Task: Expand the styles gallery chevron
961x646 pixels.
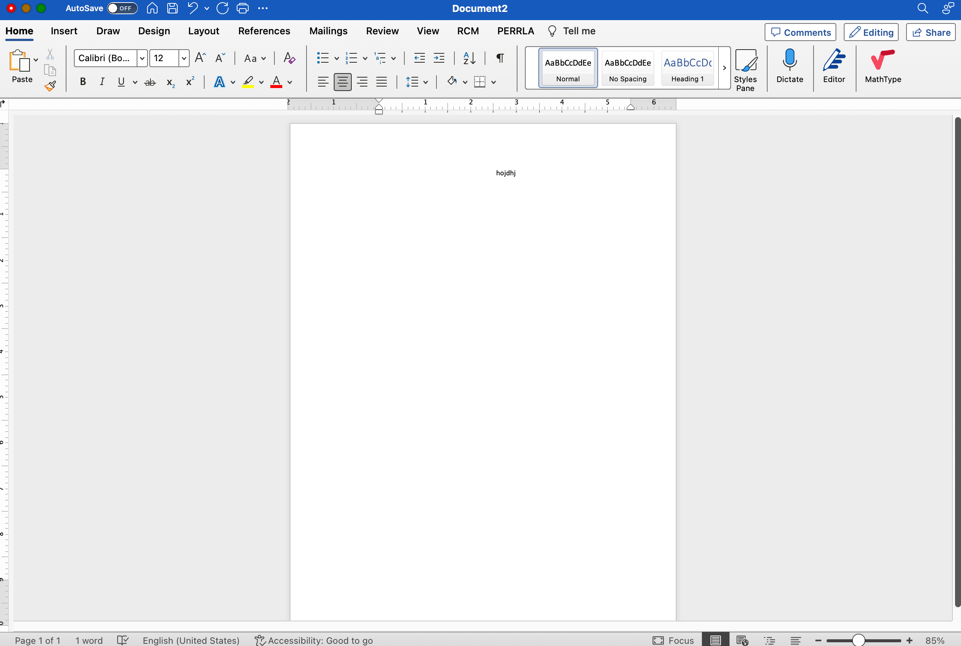Action: [x=724, y=68]
